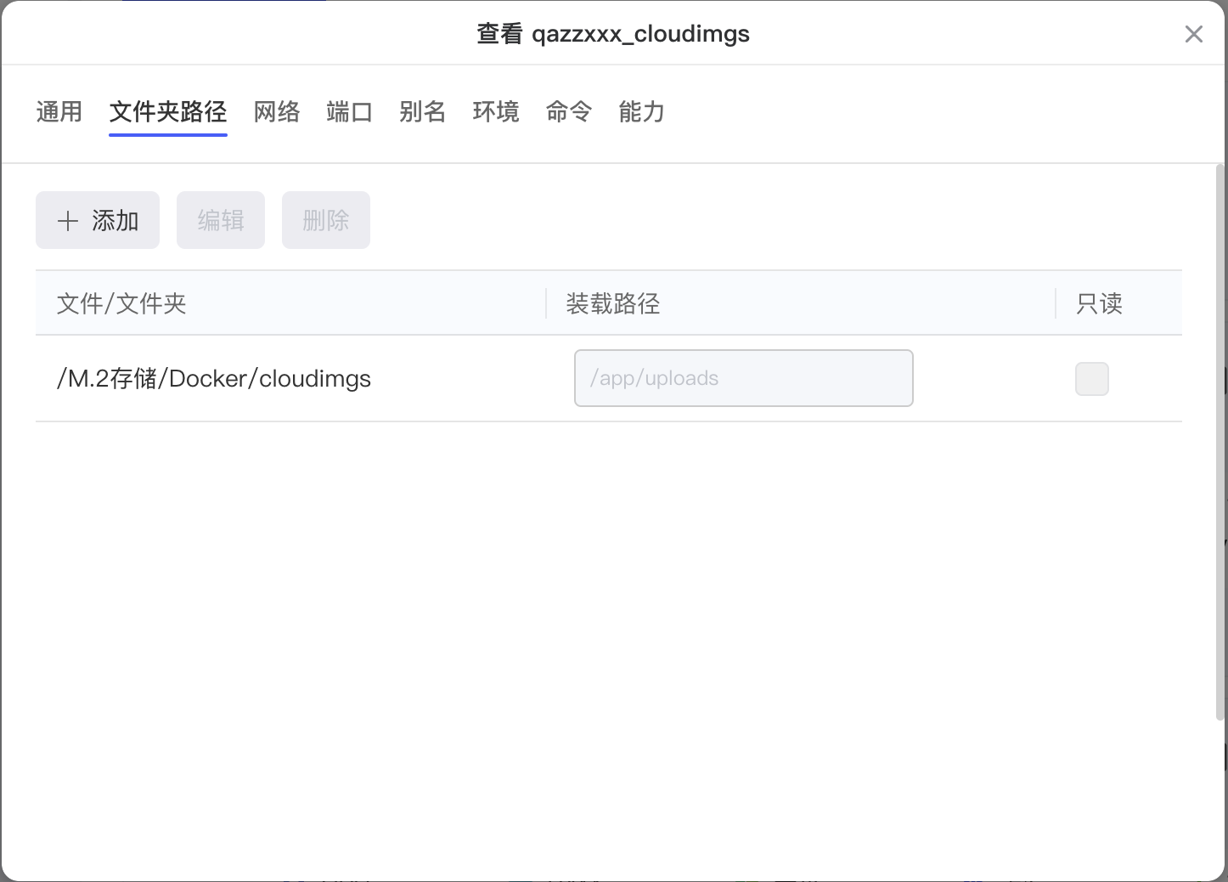Switch to the 通用 tab
Screen dimensions: 1228x882
[59, 111]
